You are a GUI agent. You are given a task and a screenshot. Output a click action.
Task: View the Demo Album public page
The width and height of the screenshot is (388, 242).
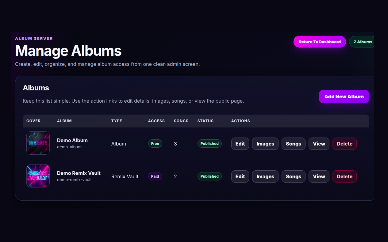pyautogui.click(x=319, y=144)
